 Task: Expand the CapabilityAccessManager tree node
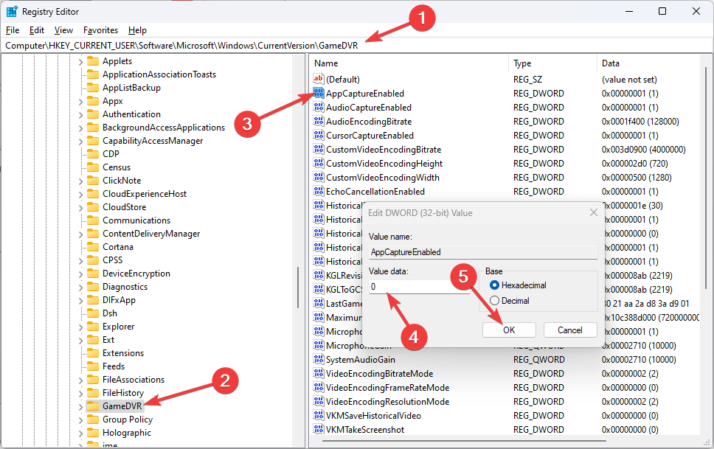(80, 141)
